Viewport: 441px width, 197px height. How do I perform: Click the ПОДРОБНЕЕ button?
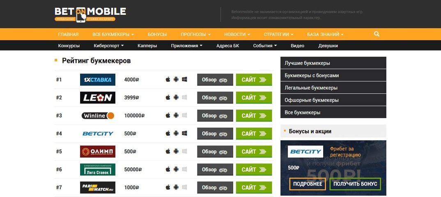(308, 184)
